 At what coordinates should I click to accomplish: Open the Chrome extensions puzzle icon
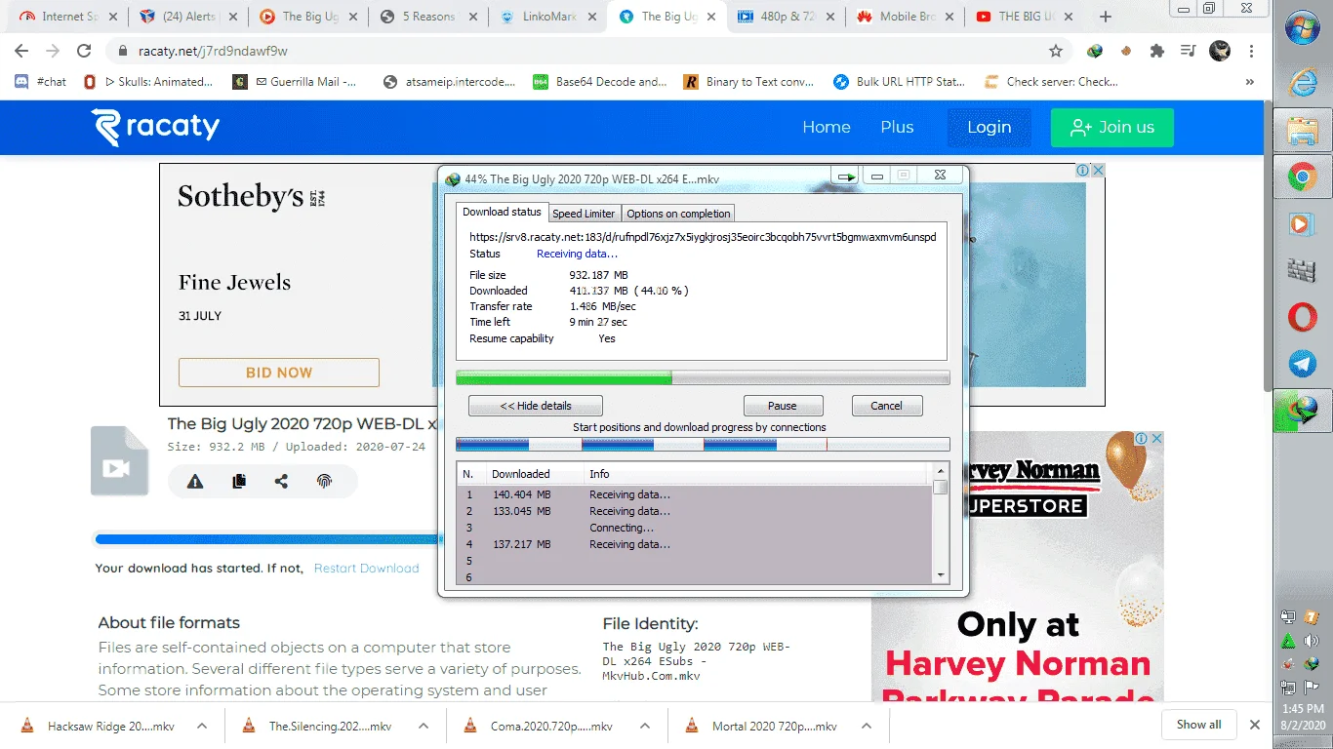pyautogui.click(x=1158, y=51)
